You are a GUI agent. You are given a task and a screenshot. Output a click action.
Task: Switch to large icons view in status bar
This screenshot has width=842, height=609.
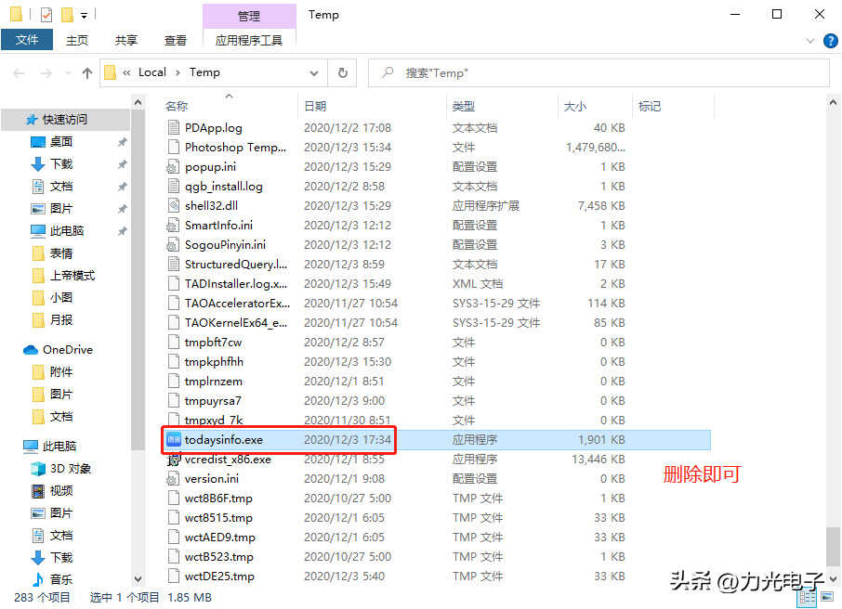point(827,597)
